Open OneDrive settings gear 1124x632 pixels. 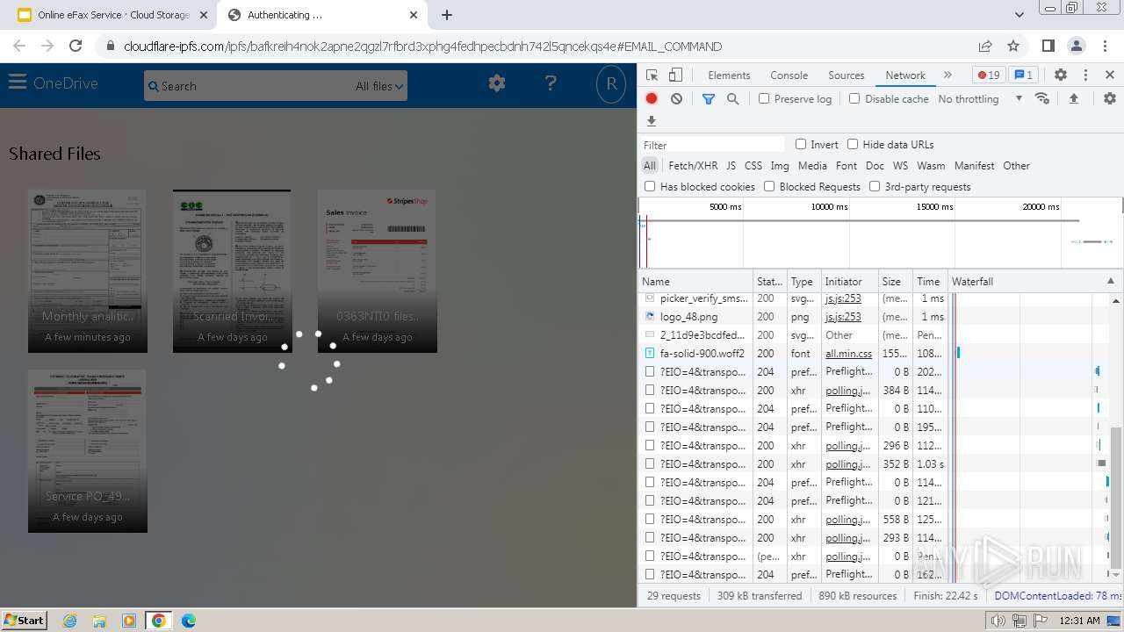[x=497, y=83]
